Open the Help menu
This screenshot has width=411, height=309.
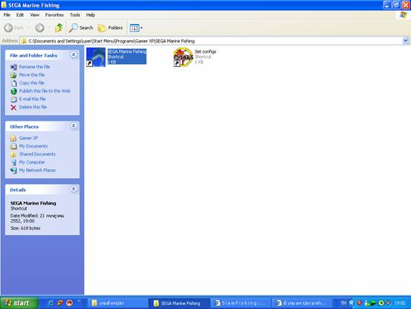coord(91,15)
